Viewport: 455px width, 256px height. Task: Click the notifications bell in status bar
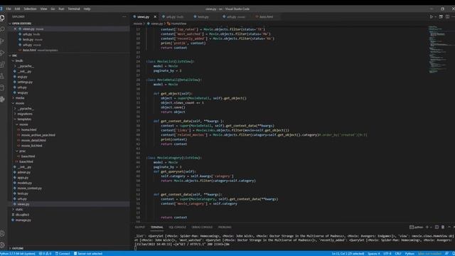(x=454, y=254)
